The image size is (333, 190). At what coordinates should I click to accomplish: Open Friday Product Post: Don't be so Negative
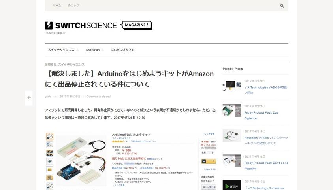coord(266,166)
